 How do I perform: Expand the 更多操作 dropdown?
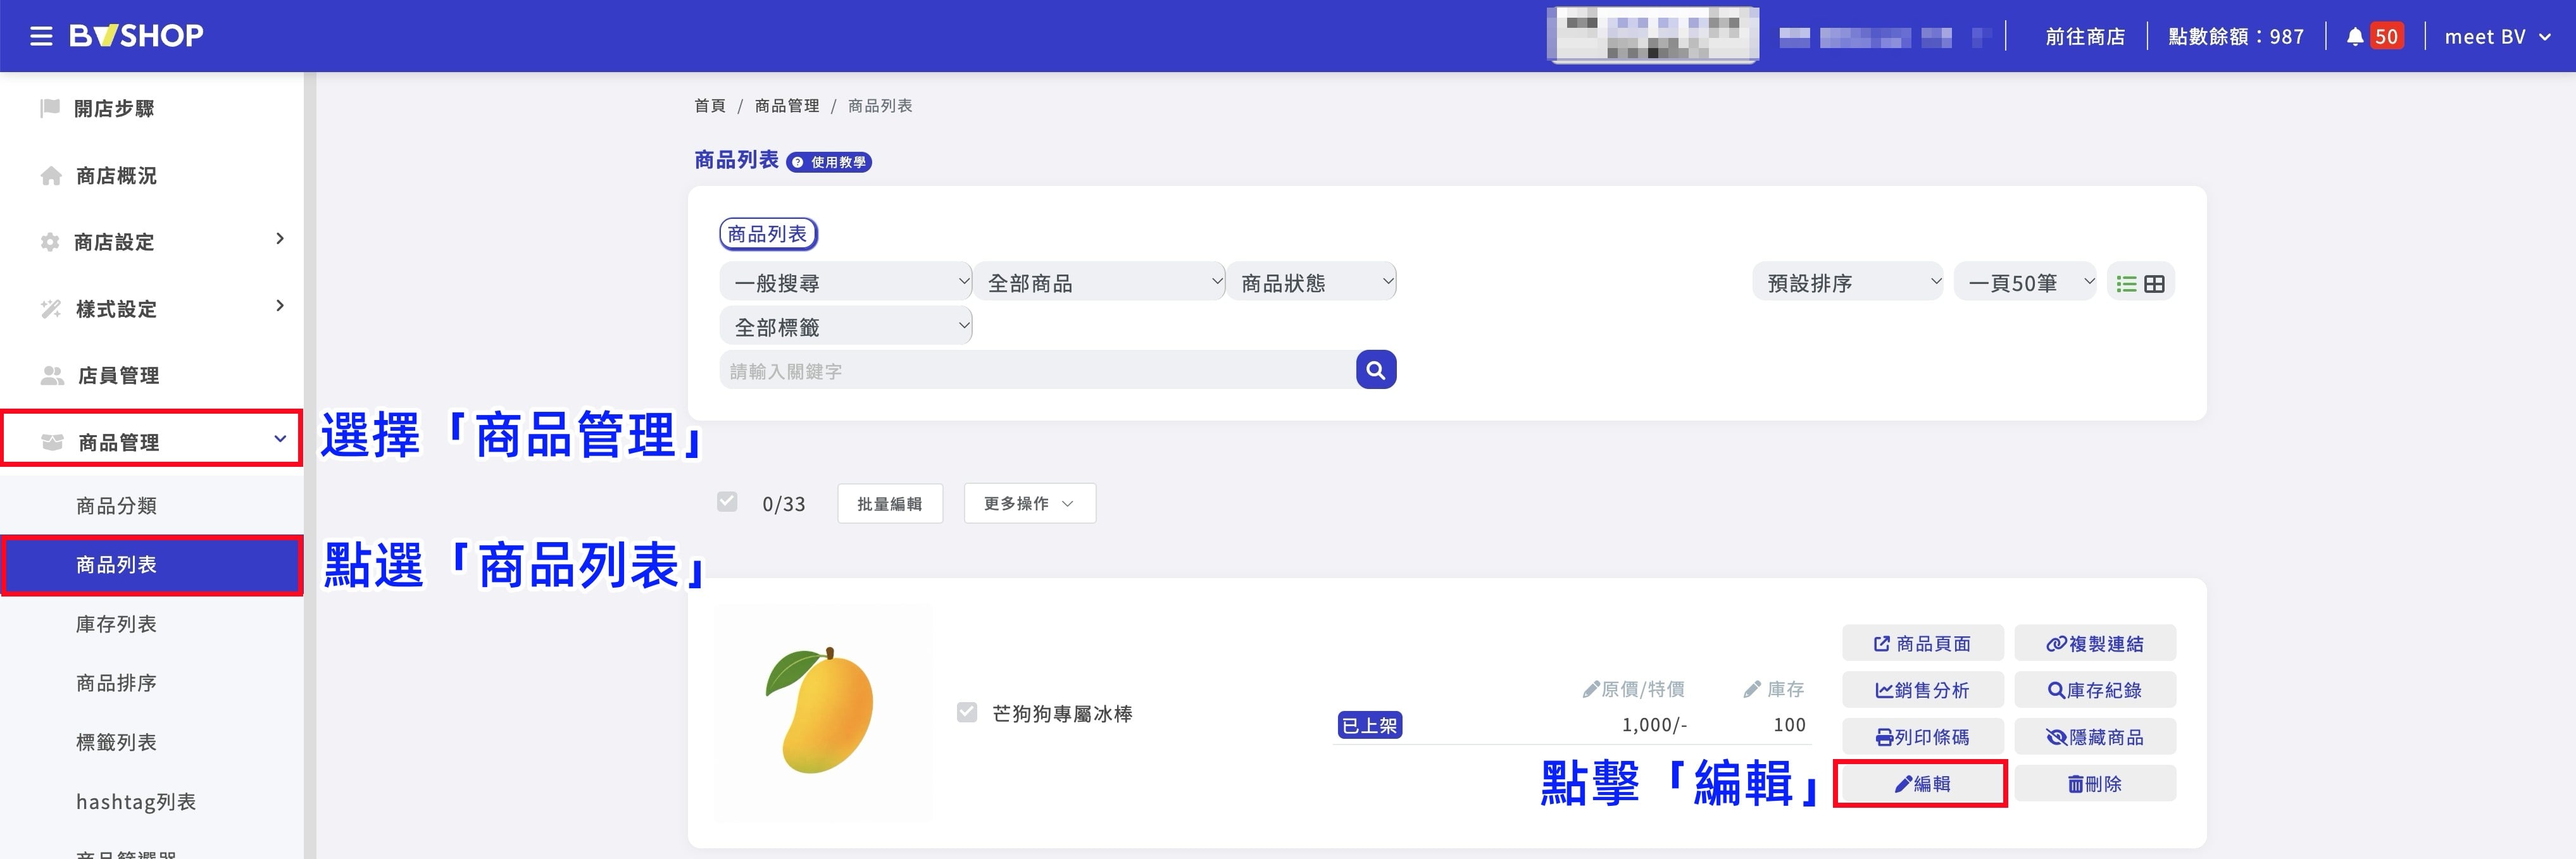tap(1030, 504)
